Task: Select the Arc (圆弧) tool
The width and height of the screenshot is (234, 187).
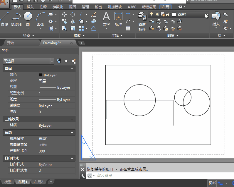Action: (40, 19)
